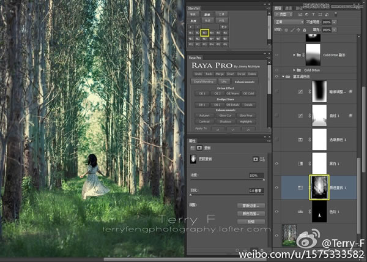Hide the 黑白 1 layer
367x262 pixels.
[x=276, y=162]
